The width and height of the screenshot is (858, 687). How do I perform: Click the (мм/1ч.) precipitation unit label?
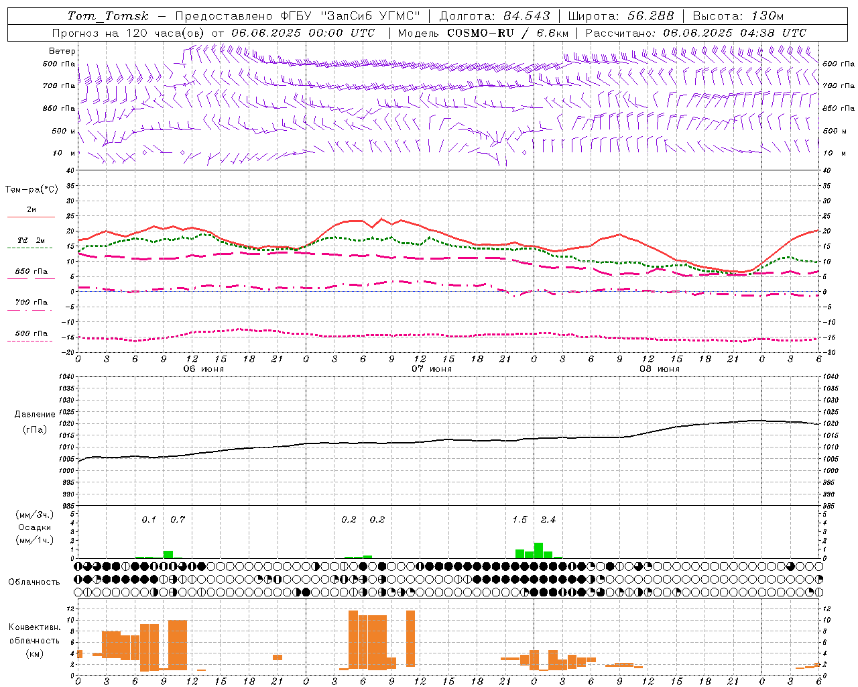[35, 540]
